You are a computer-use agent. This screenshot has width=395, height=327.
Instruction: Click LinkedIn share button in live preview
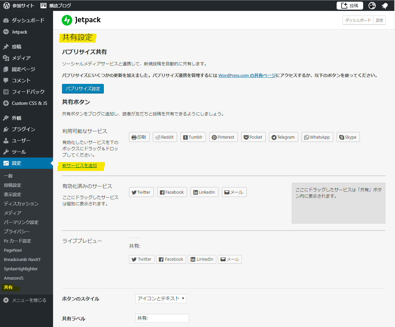[202, 259]
